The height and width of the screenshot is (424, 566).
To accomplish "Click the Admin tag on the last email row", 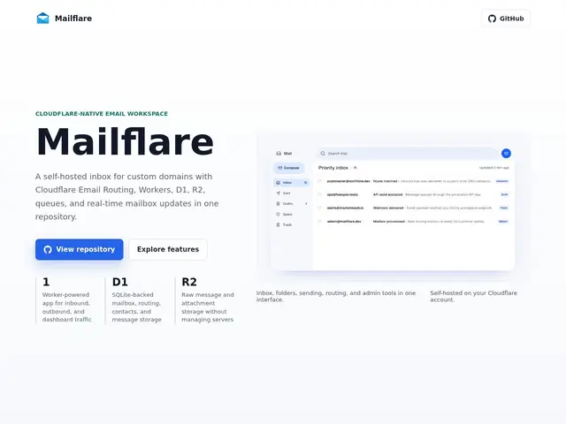I will point(503,222).
